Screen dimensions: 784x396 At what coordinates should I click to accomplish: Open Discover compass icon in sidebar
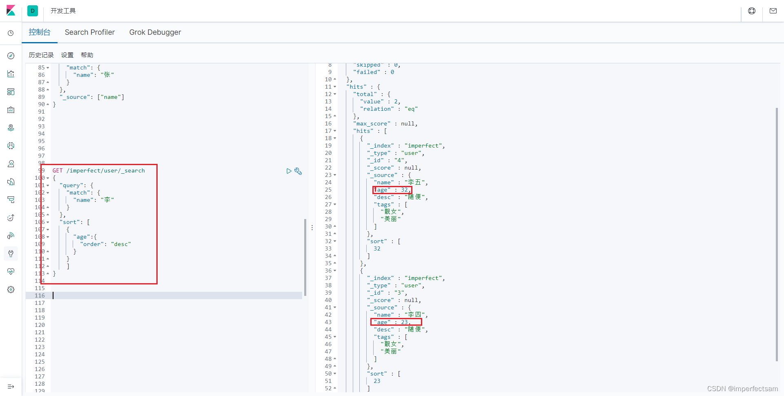click(x=11, y=56)
